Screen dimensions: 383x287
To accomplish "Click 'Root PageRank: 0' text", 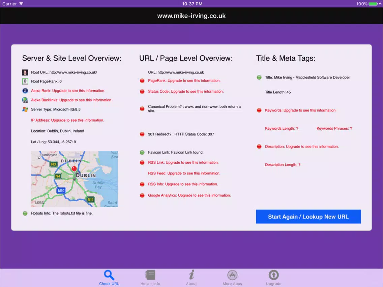I will 46,81.
